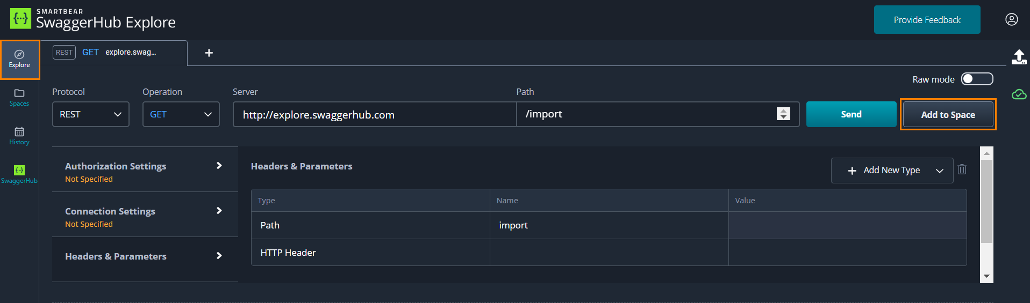1030x303 pixels.
Task: Toggle the Raw mode switch
Action: pos(977,79)
